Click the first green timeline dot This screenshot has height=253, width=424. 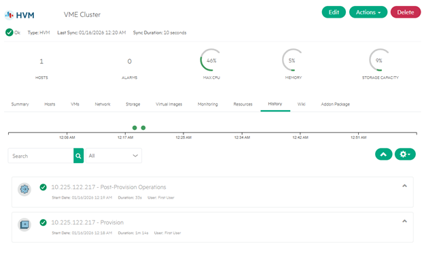[135, 128]
